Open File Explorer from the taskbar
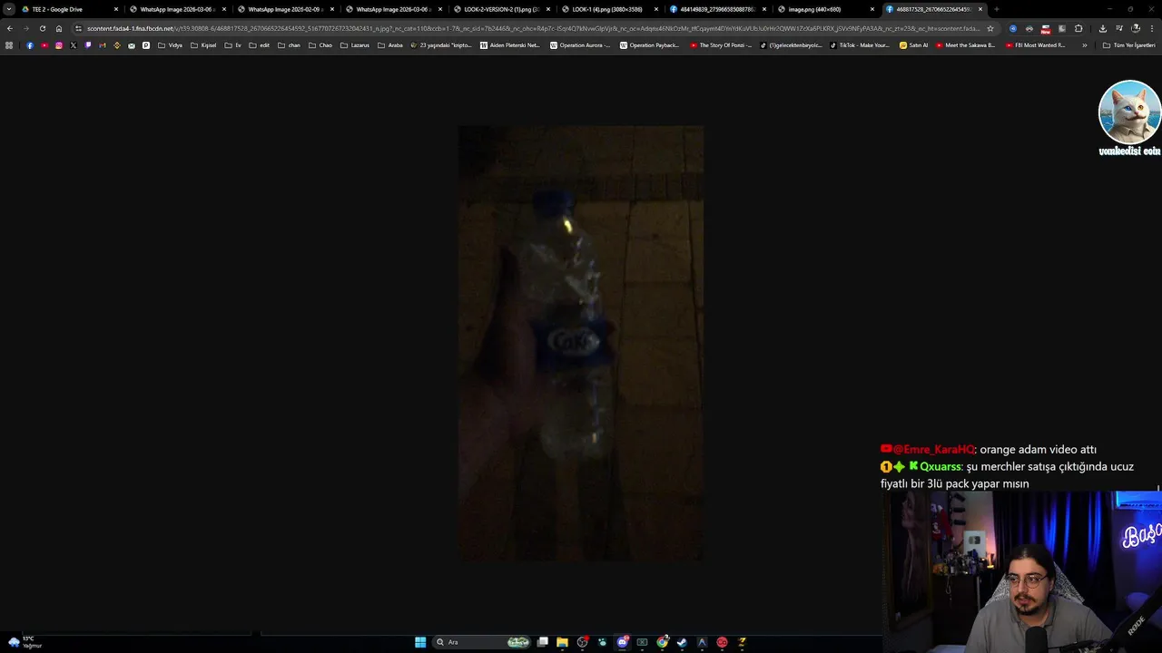 (x=562, y=642)
